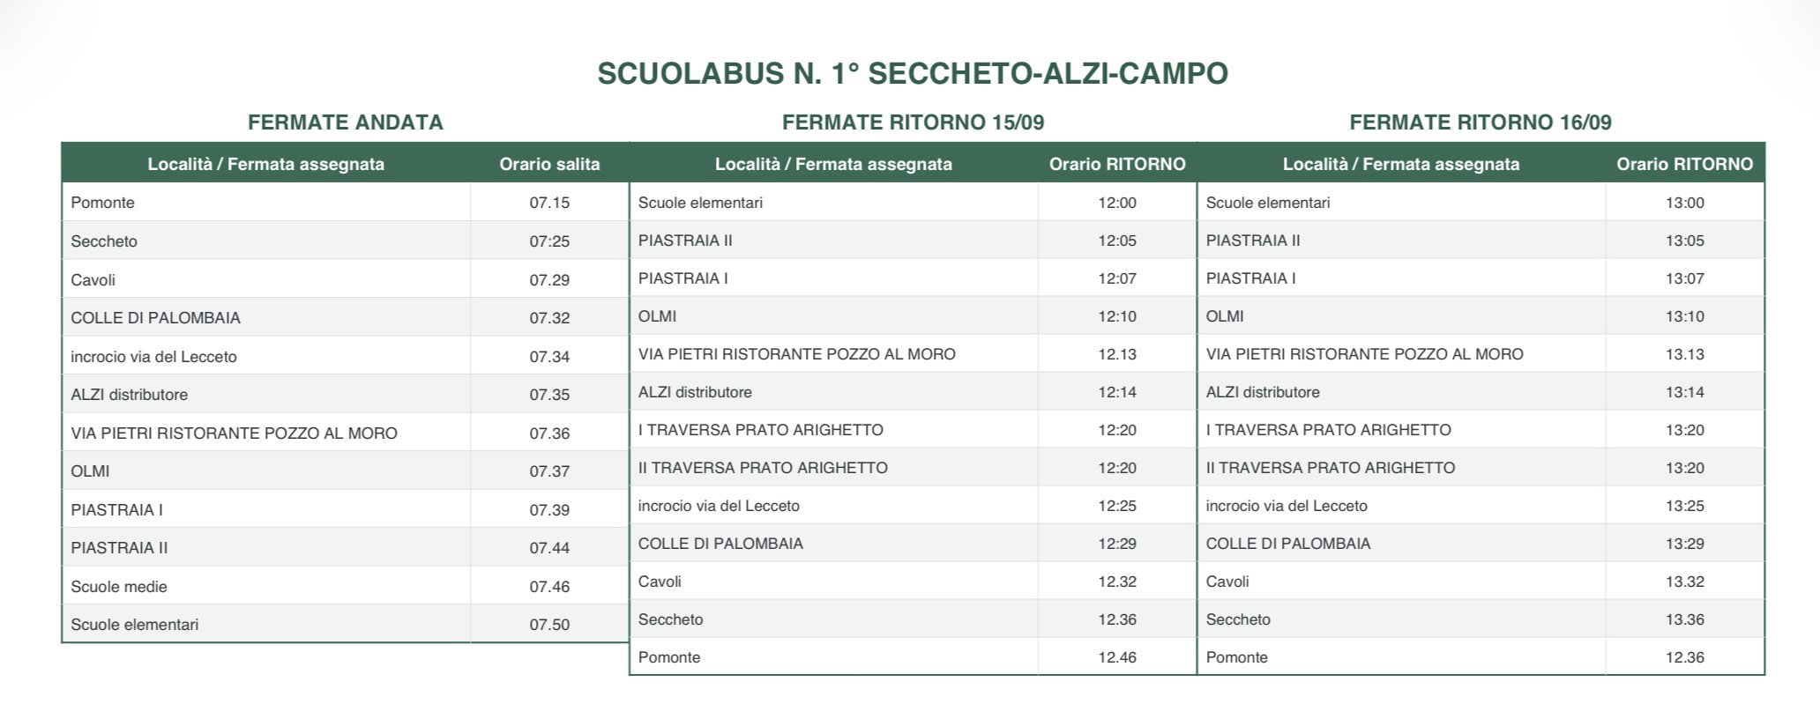Click the Orario salita column header
1820x704 pixels.
(549, 164)
